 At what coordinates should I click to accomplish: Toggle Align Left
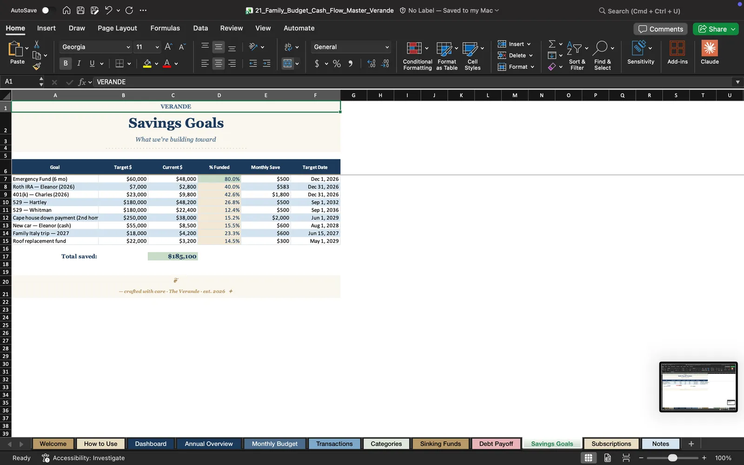pos(205,64)
